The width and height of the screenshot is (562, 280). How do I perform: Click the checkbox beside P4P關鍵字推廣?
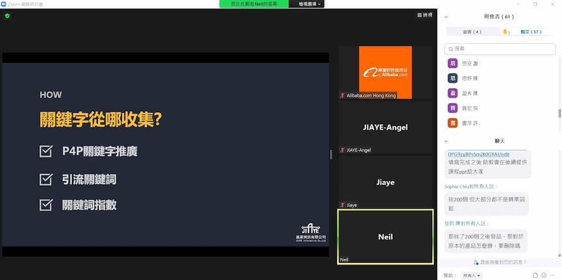(x=46, y=152)
